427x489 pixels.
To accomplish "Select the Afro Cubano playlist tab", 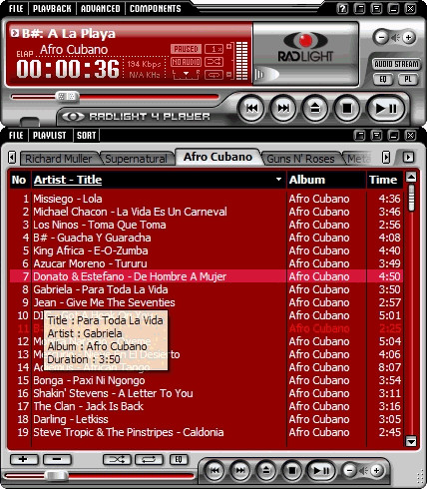I will point(217,157).
